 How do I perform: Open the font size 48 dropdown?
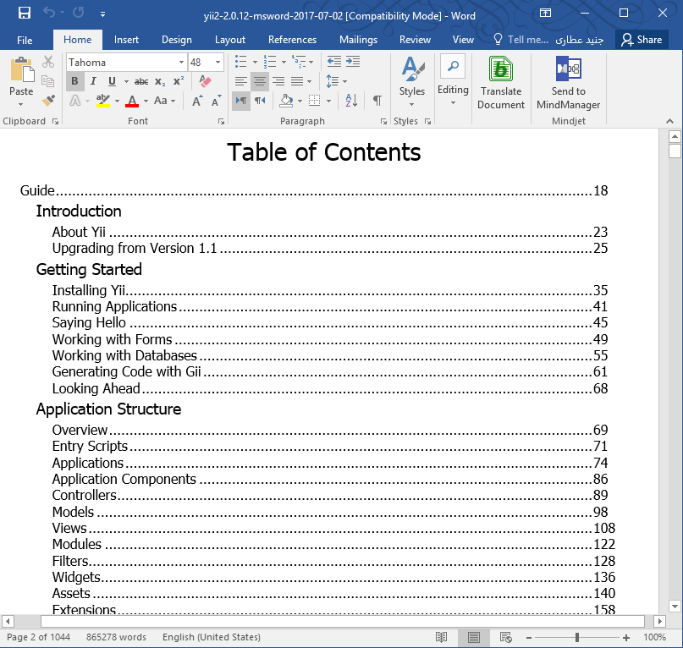218,63
